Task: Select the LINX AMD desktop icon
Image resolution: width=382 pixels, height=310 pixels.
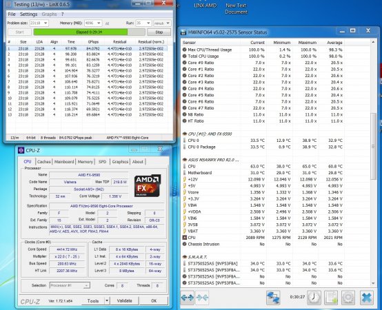Action: [x=205, y=6]
